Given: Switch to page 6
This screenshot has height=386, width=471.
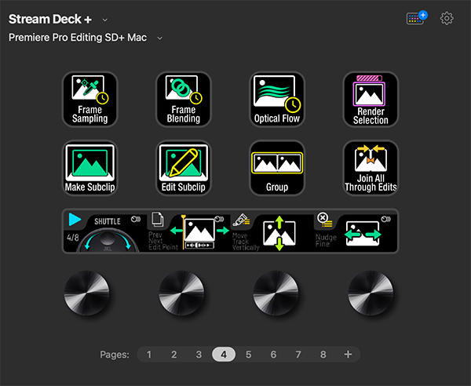Looking at the screenshot, I should pyautogui.click(x=273, y=355).
